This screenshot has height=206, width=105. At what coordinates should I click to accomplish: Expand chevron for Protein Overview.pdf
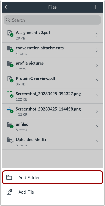tap(97, 81)
